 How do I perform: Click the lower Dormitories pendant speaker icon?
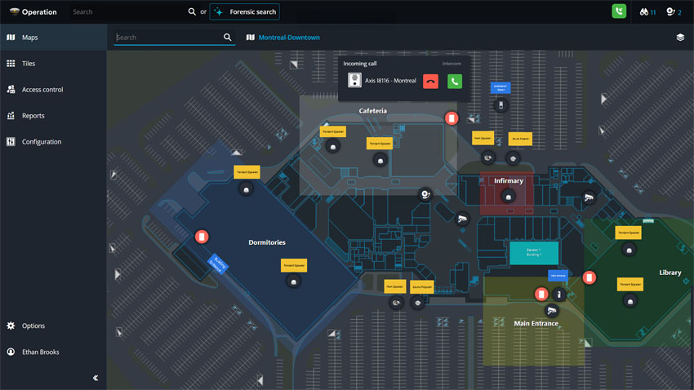(293, 281)
